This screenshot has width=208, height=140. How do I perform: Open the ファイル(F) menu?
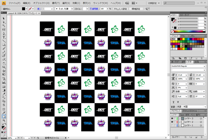click(14, 3)
